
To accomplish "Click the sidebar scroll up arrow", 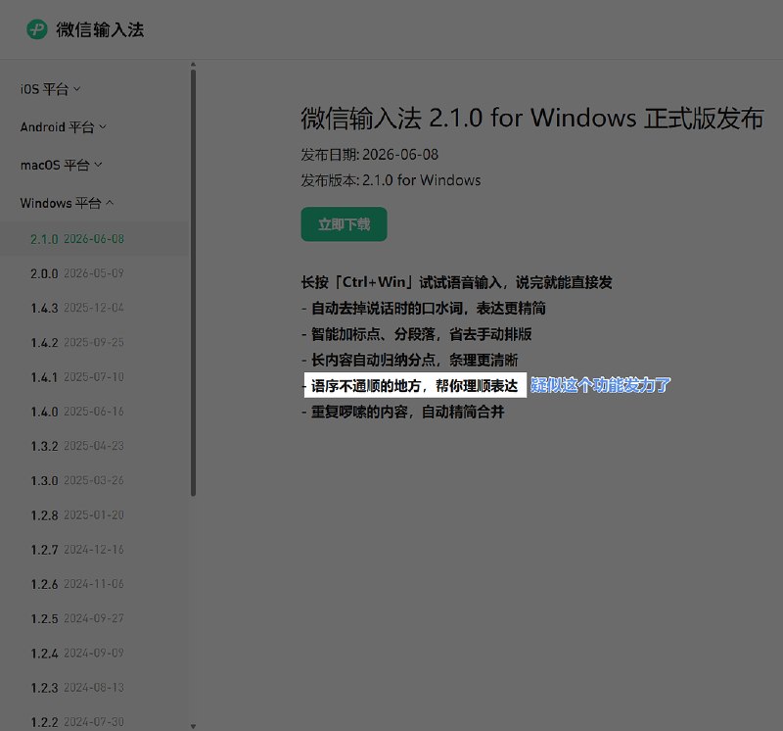I will coord(193,65).
